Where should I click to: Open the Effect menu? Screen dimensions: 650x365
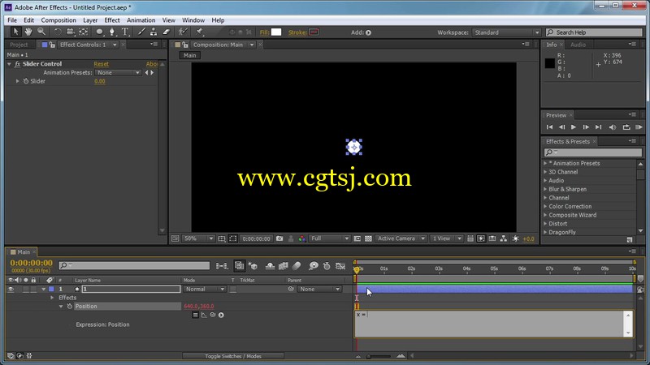coord(112,19)
